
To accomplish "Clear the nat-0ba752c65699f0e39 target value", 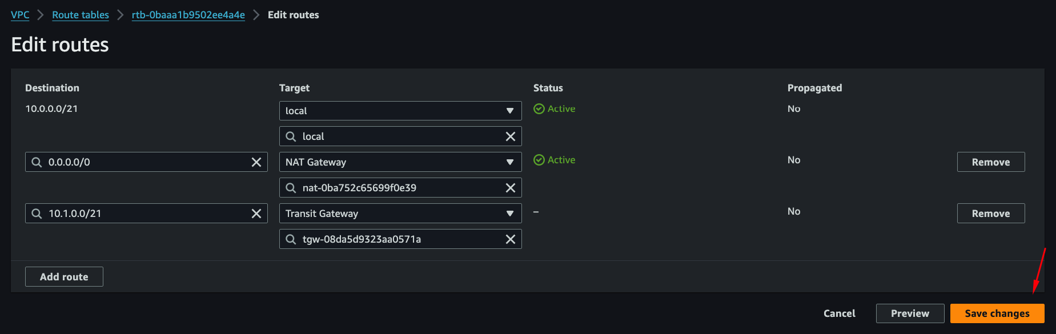I will coord(511,188).
